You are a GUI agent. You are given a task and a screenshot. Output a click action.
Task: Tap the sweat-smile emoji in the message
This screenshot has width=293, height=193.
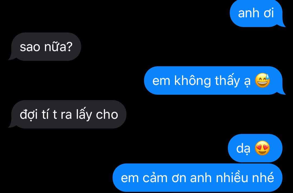263,80
